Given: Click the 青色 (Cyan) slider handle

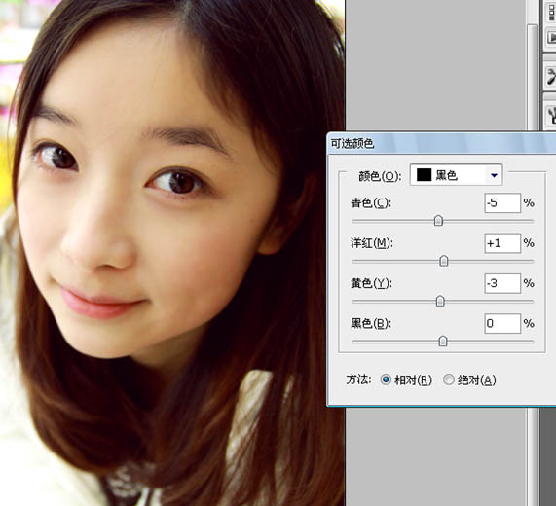Looking at the screenshot, I should [x=438, y=220].
